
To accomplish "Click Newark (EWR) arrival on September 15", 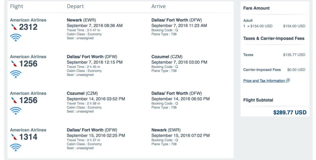I will click(166, 130).
